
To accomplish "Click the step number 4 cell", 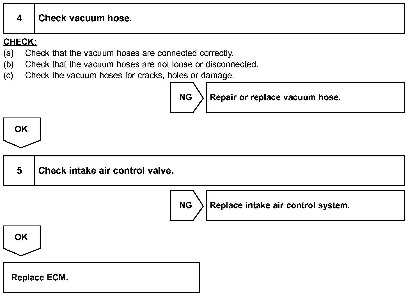I will [x=19, y=18].
